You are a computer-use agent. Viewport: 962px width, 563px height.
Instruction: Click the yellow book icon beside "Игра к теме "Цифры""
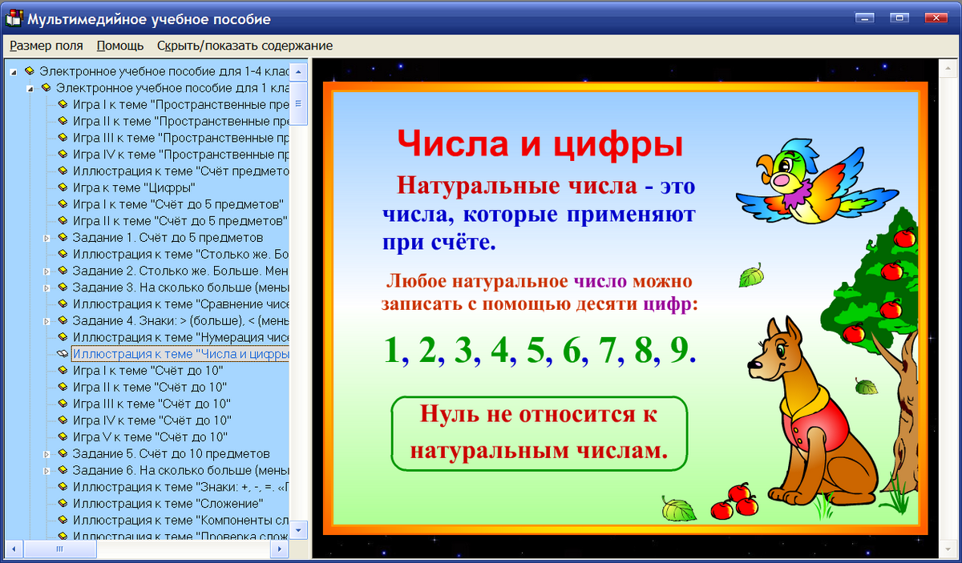(x=63, y=187)
